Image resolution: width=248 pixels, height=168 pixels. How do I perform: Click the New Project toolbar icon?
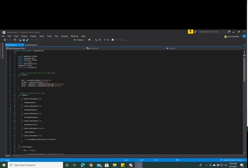[15, 40]
